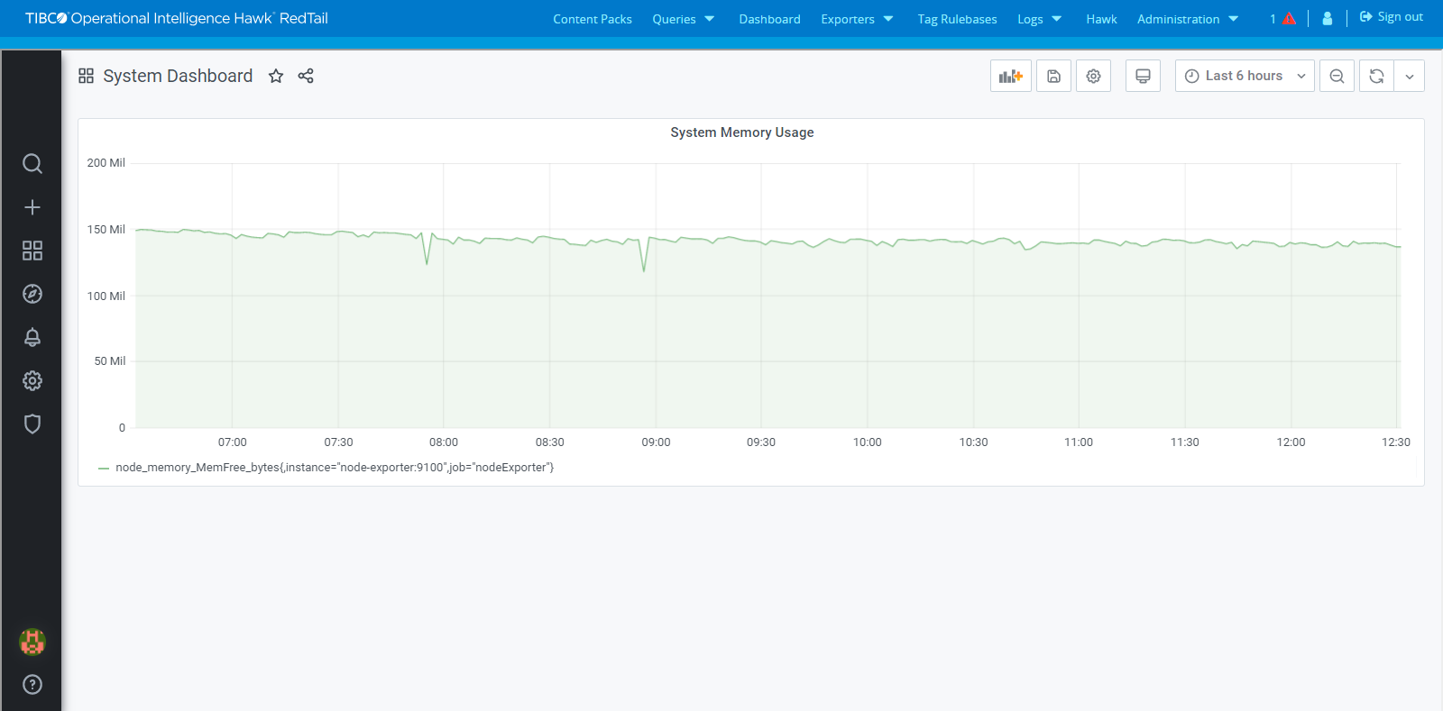
Task: Go to Tag Rulebases
Action: 957,19
